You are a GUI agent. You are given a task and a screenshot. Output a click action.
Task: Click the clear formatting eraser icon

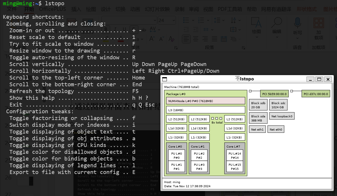(x=171, y=39)
